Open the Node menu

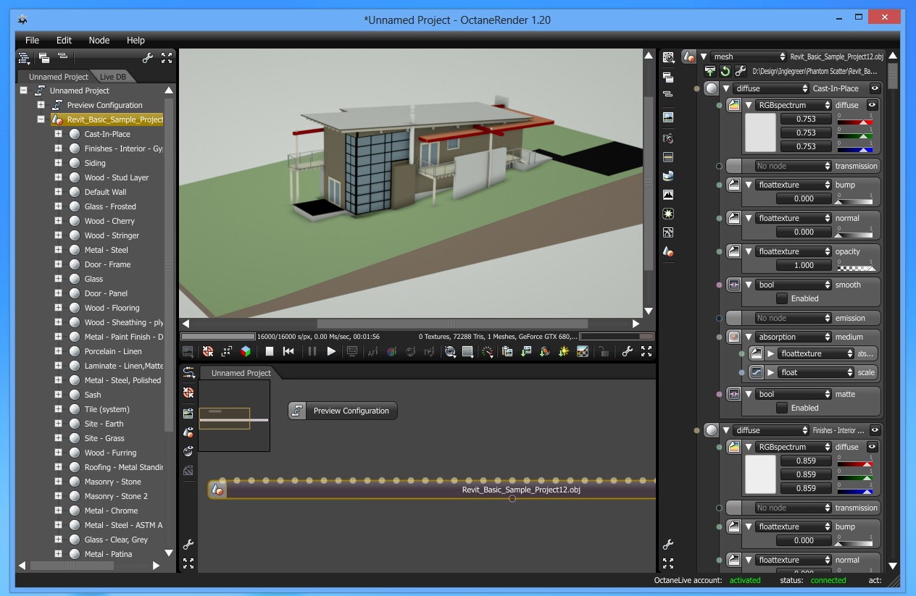pyautogui.click(x=99, y=41)
